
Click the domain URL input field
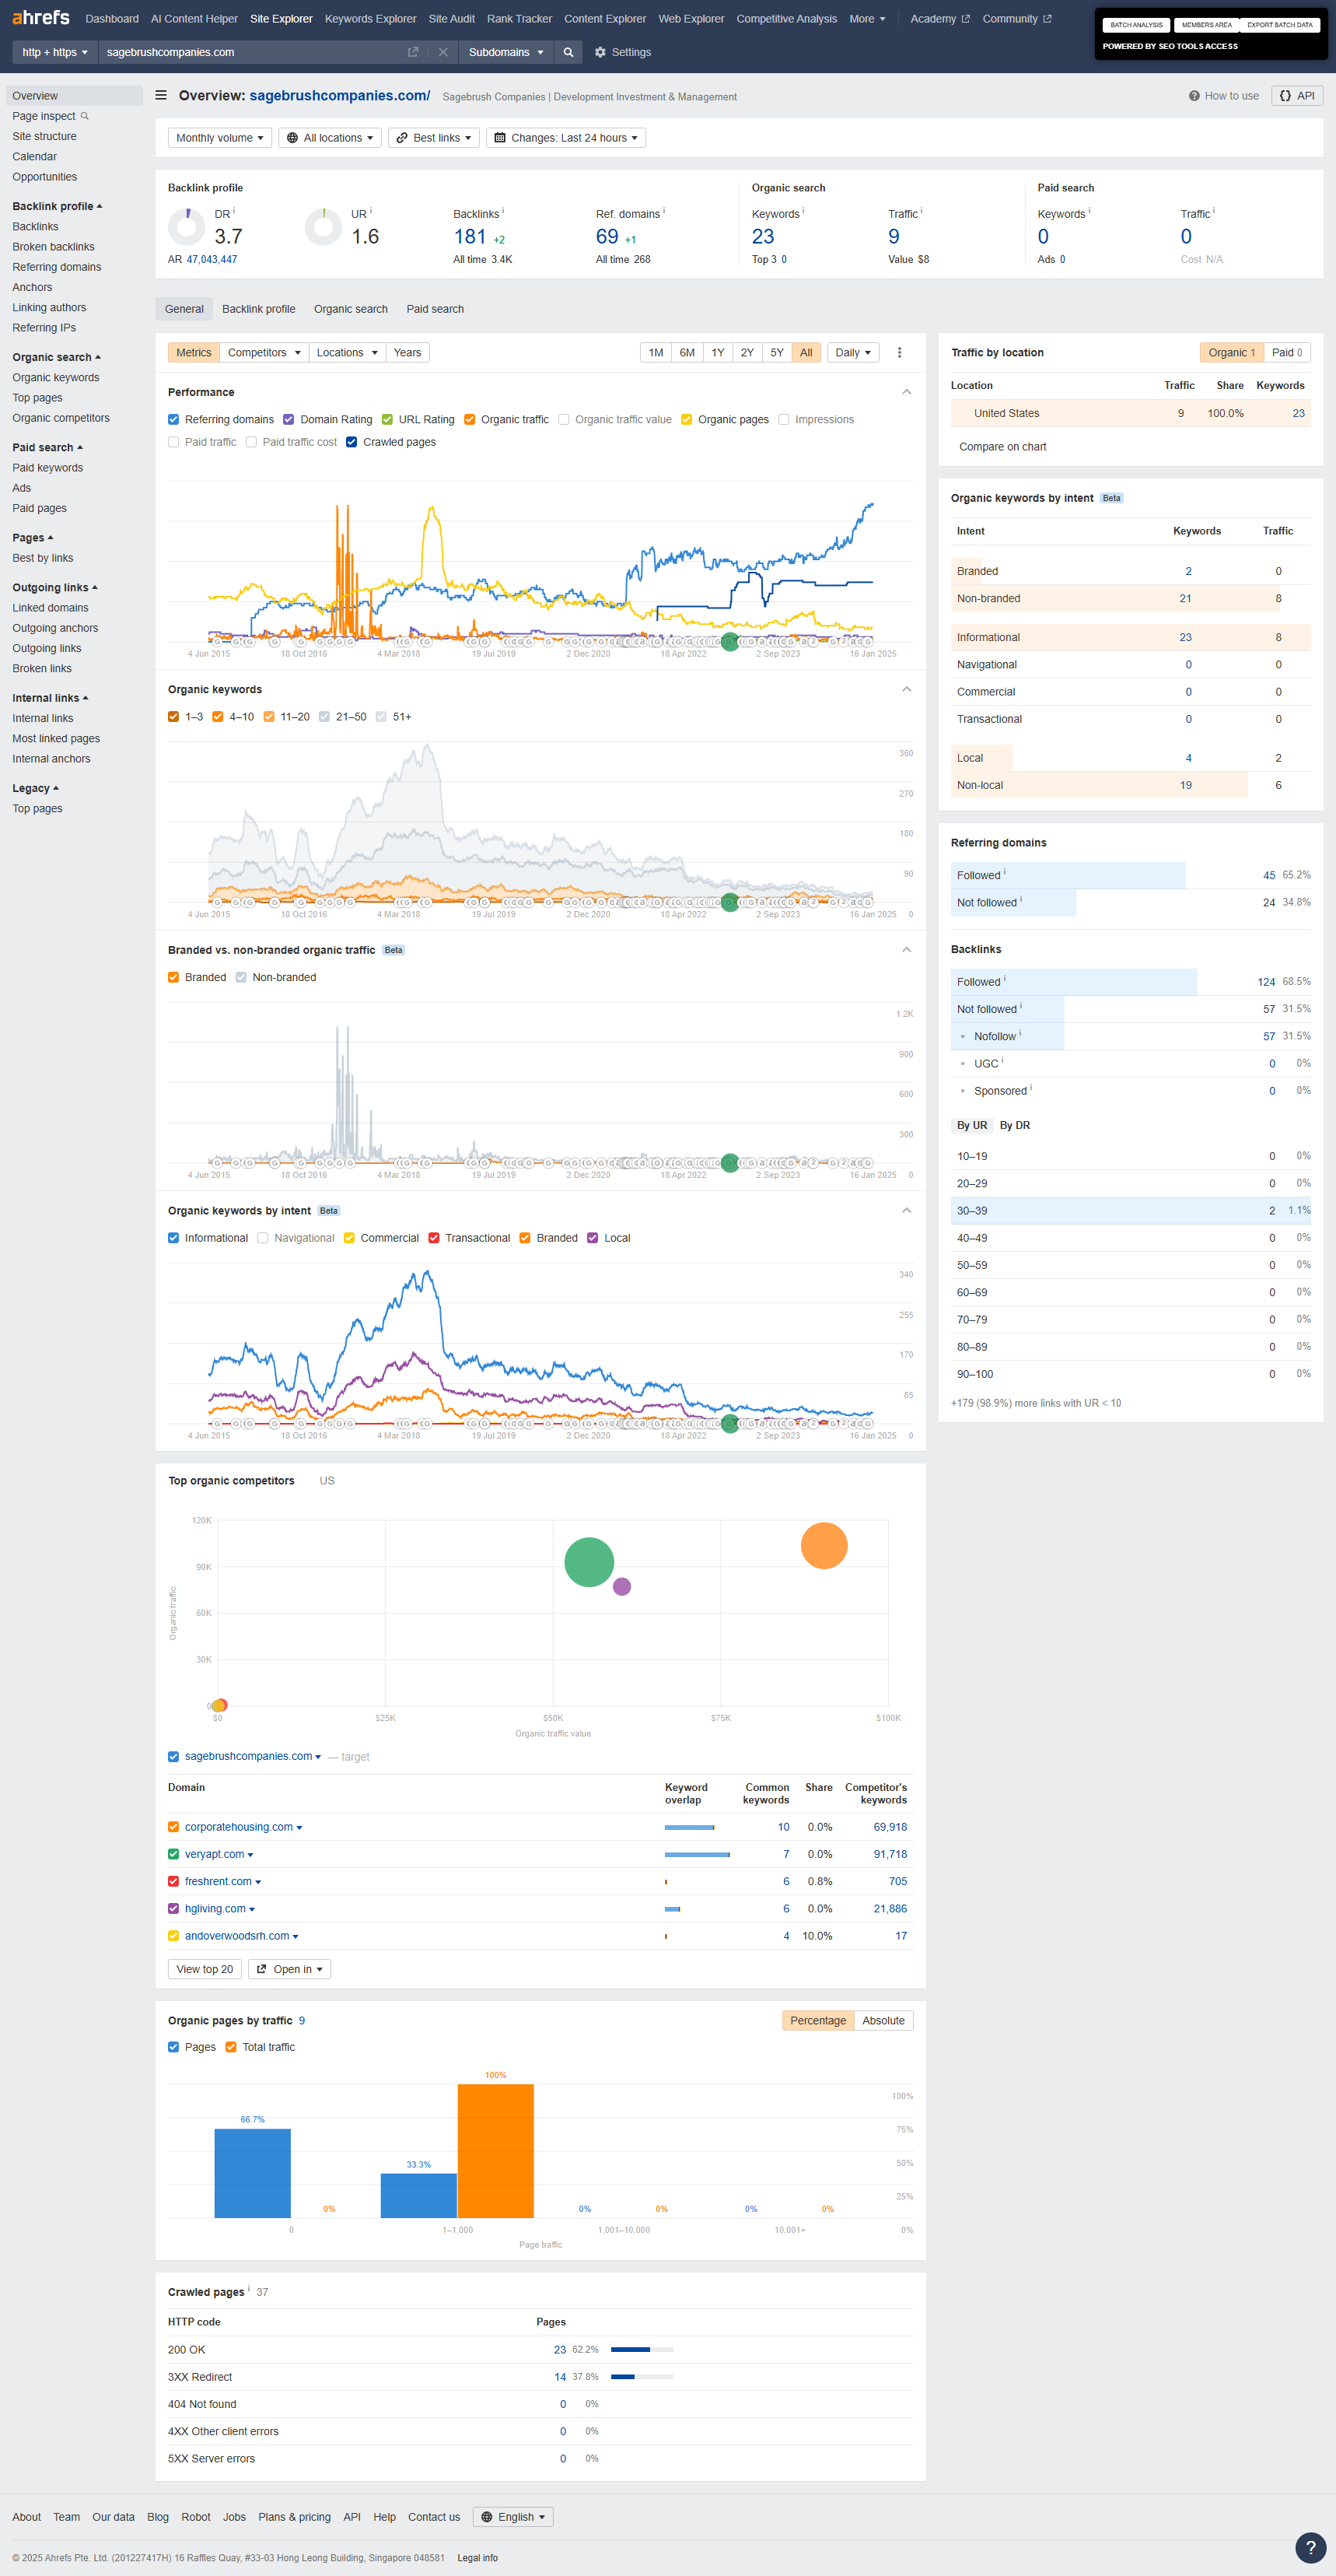250,52
